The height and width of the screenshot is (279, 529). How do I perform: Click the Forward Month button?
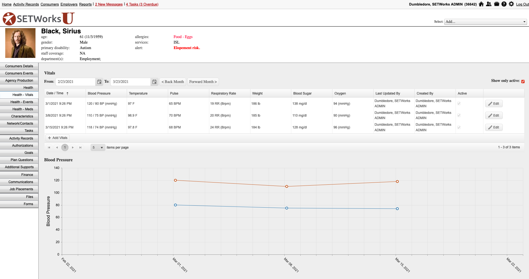point(203,82)
